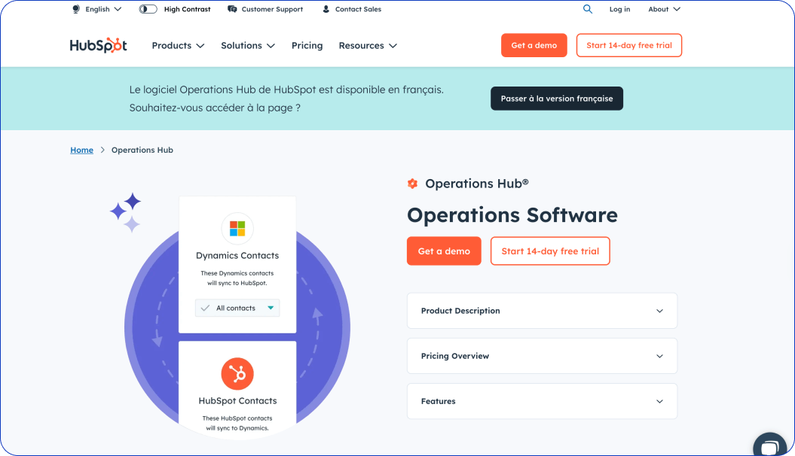Expand the Features section
This screenshot has height=456, width=795.
[x=542, y=401]
